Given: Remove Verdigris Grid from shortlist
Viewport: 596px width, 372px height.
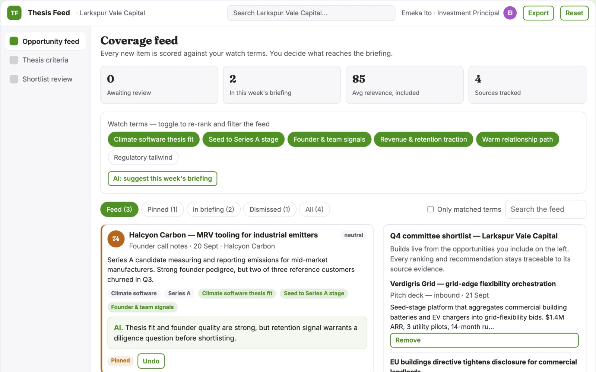Looking at the screenshot, I should point(484,340).
